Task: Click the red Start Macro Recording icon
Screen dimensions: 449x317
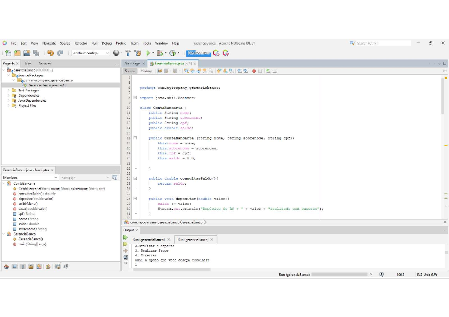Action: coord(254,71)
